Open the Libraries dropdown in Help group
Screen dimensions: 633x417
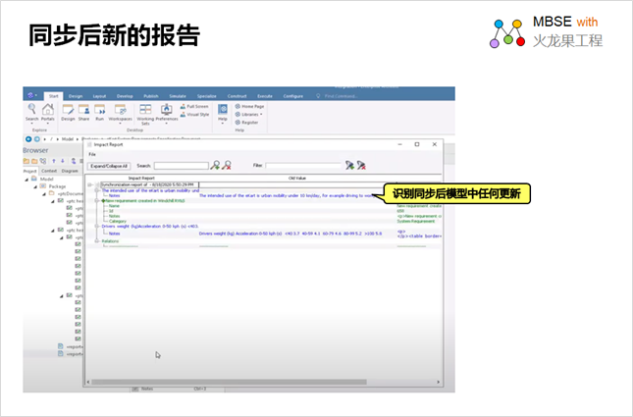tap(251, 114)
